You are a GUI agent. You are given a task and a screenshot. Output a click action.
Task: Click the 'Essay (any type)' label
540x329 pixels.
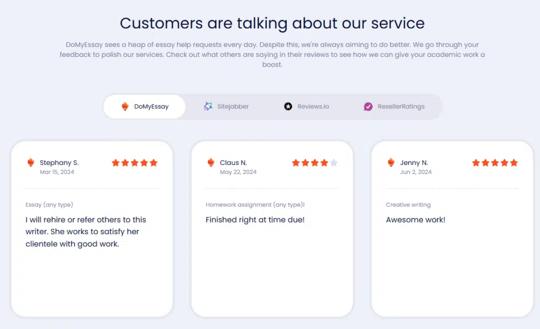point(49,205)
